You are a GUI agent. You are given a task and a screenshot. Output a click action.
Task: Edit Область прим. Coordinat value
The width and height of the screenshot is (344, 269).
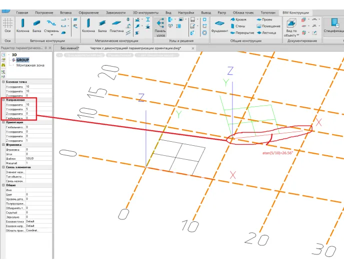39,230
